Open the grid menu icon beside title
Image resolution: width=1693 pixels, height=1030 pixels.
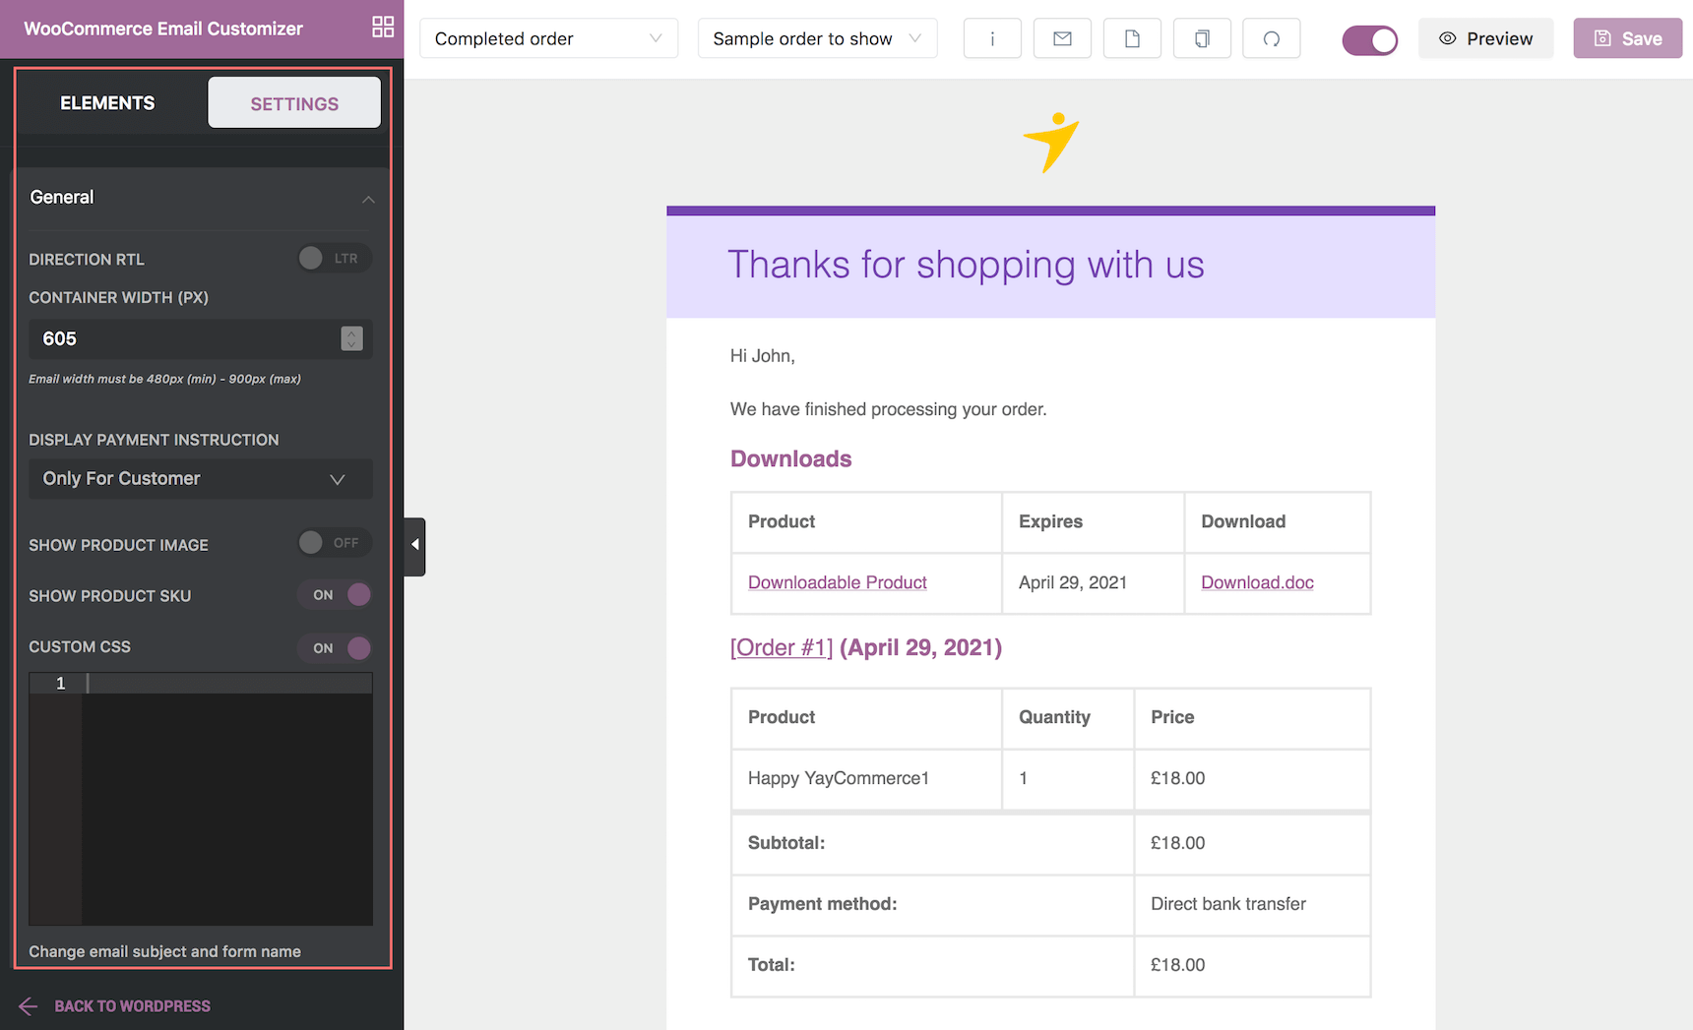pyautogui.click(x=383, y=28)
